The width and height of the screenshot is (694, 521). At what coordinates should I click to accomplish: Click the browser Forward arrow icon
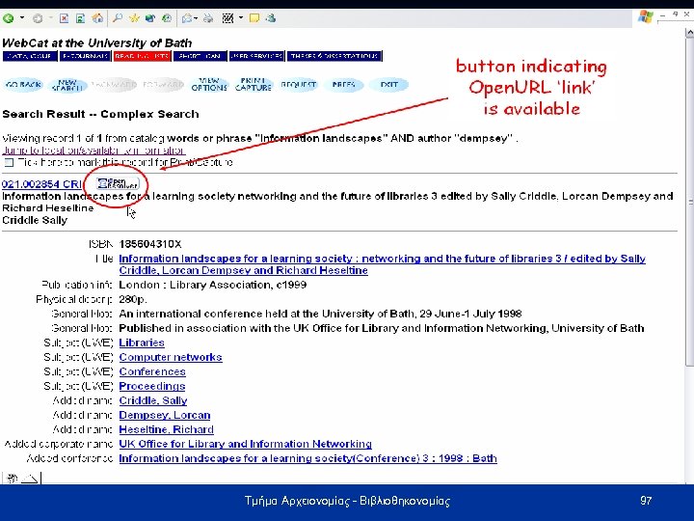(38, 18)
